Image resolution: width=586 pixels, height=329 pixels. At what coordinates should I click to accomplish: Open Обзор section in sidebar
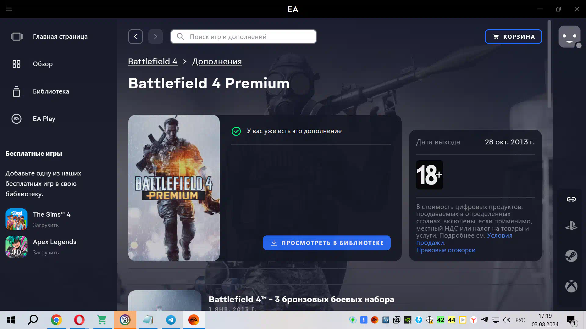tap(43, 64)
